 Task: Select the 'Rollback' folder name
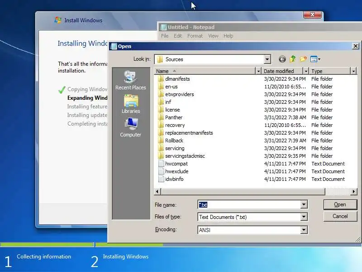tap(174, 141)
